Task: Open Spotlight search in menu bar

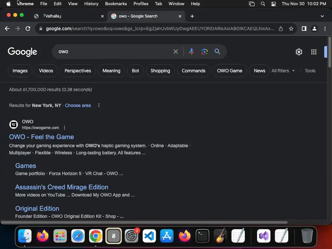Action: pyautogui.click(x=263, y=4)
